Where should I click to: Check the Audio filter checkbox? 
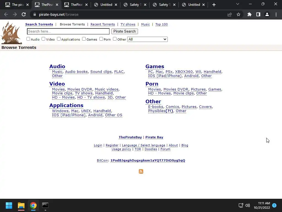pos(28,39)
